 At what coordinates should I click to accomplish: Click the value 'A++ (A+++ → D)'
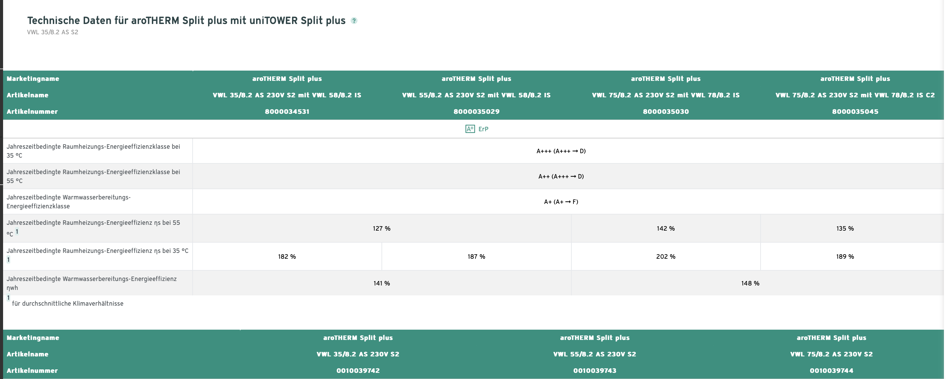coord(561,176)
